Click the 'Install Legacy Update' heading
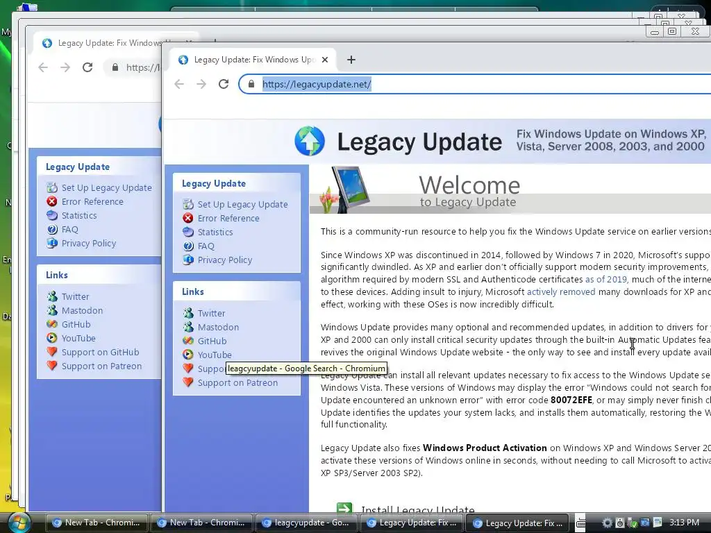This screenshot has width=711, height=533. tap(417, 510)
